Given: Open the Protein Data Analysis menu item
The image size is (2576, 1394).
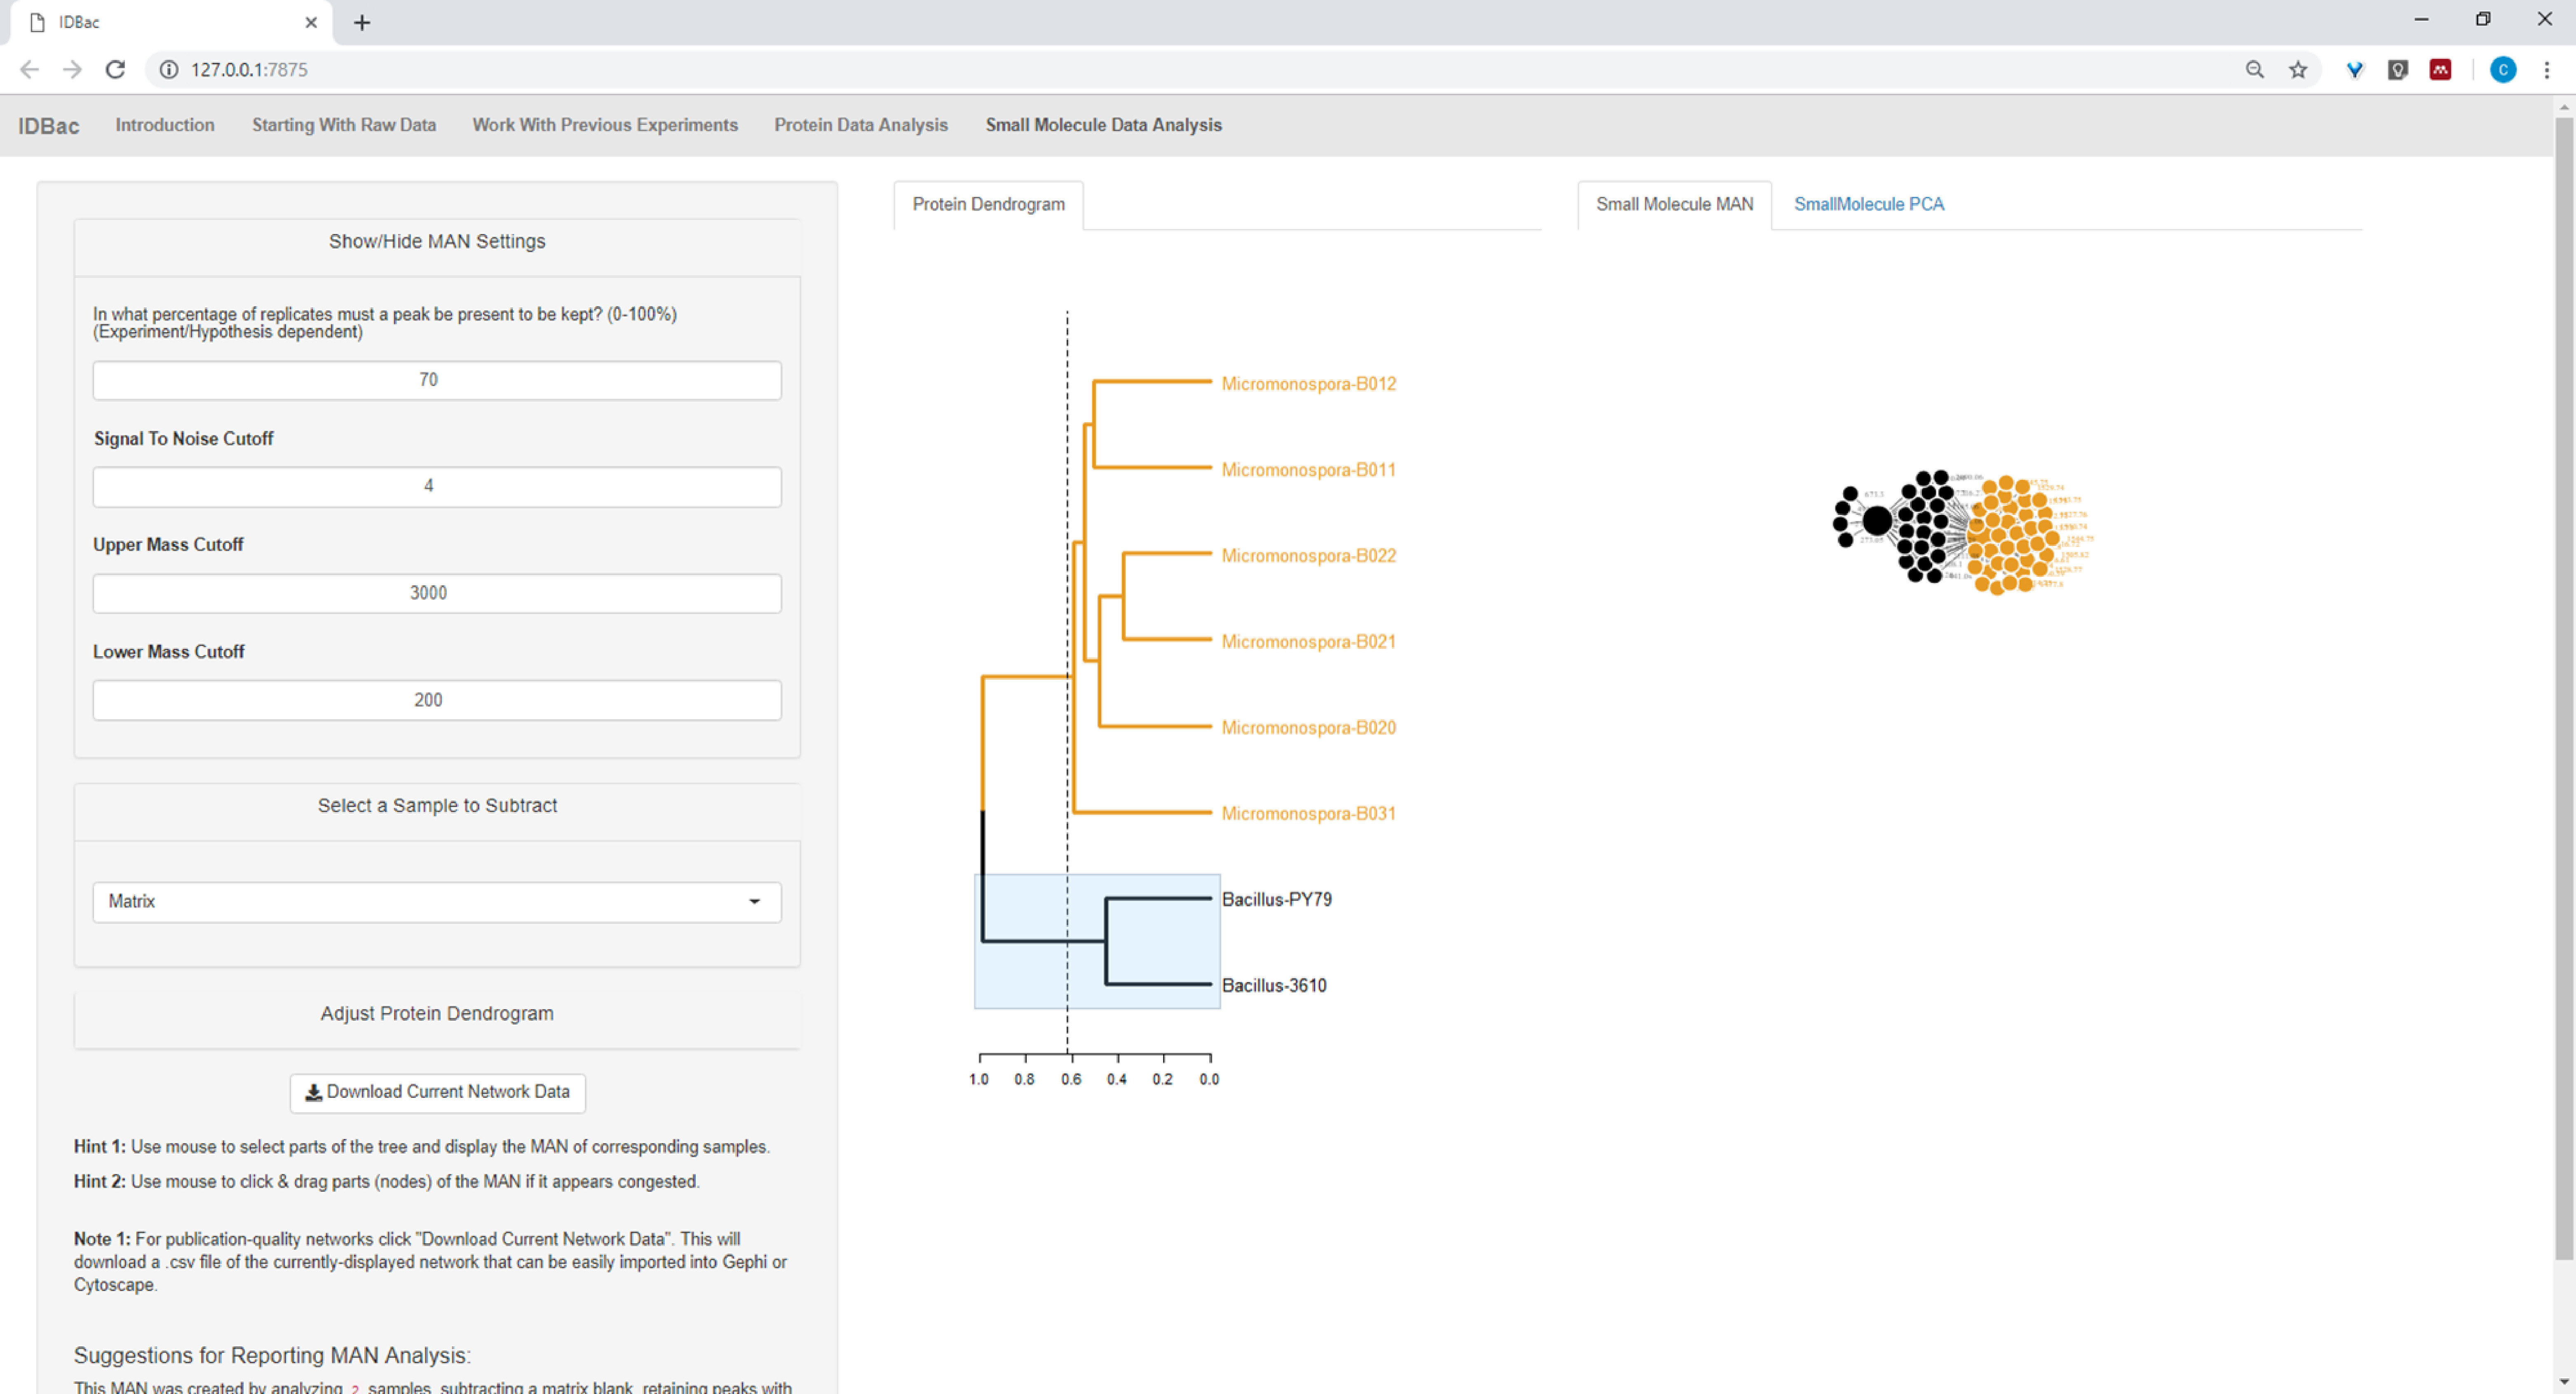Looking at the screenshot, I should click(x=860, y=125).
